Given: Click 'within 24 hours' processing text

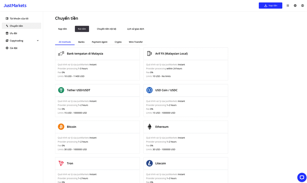Looking at the screenshot, I should (174, 69).
